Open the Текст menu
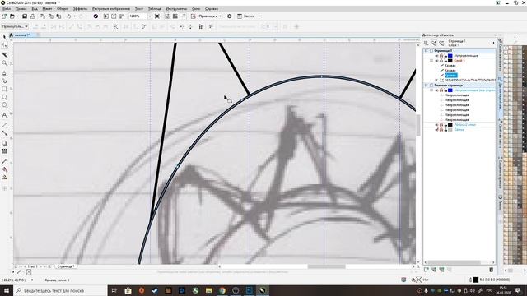 point(139,9)
